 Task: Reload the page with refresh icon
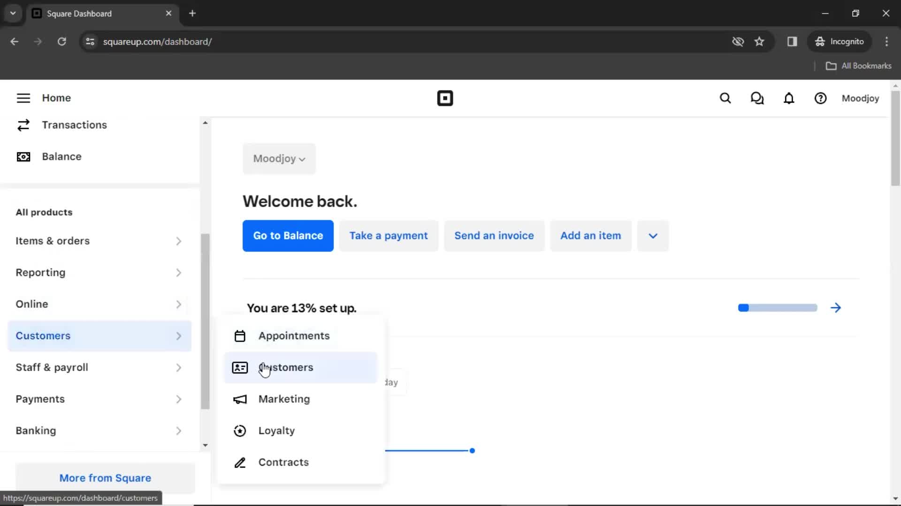[x=61, y=42]
